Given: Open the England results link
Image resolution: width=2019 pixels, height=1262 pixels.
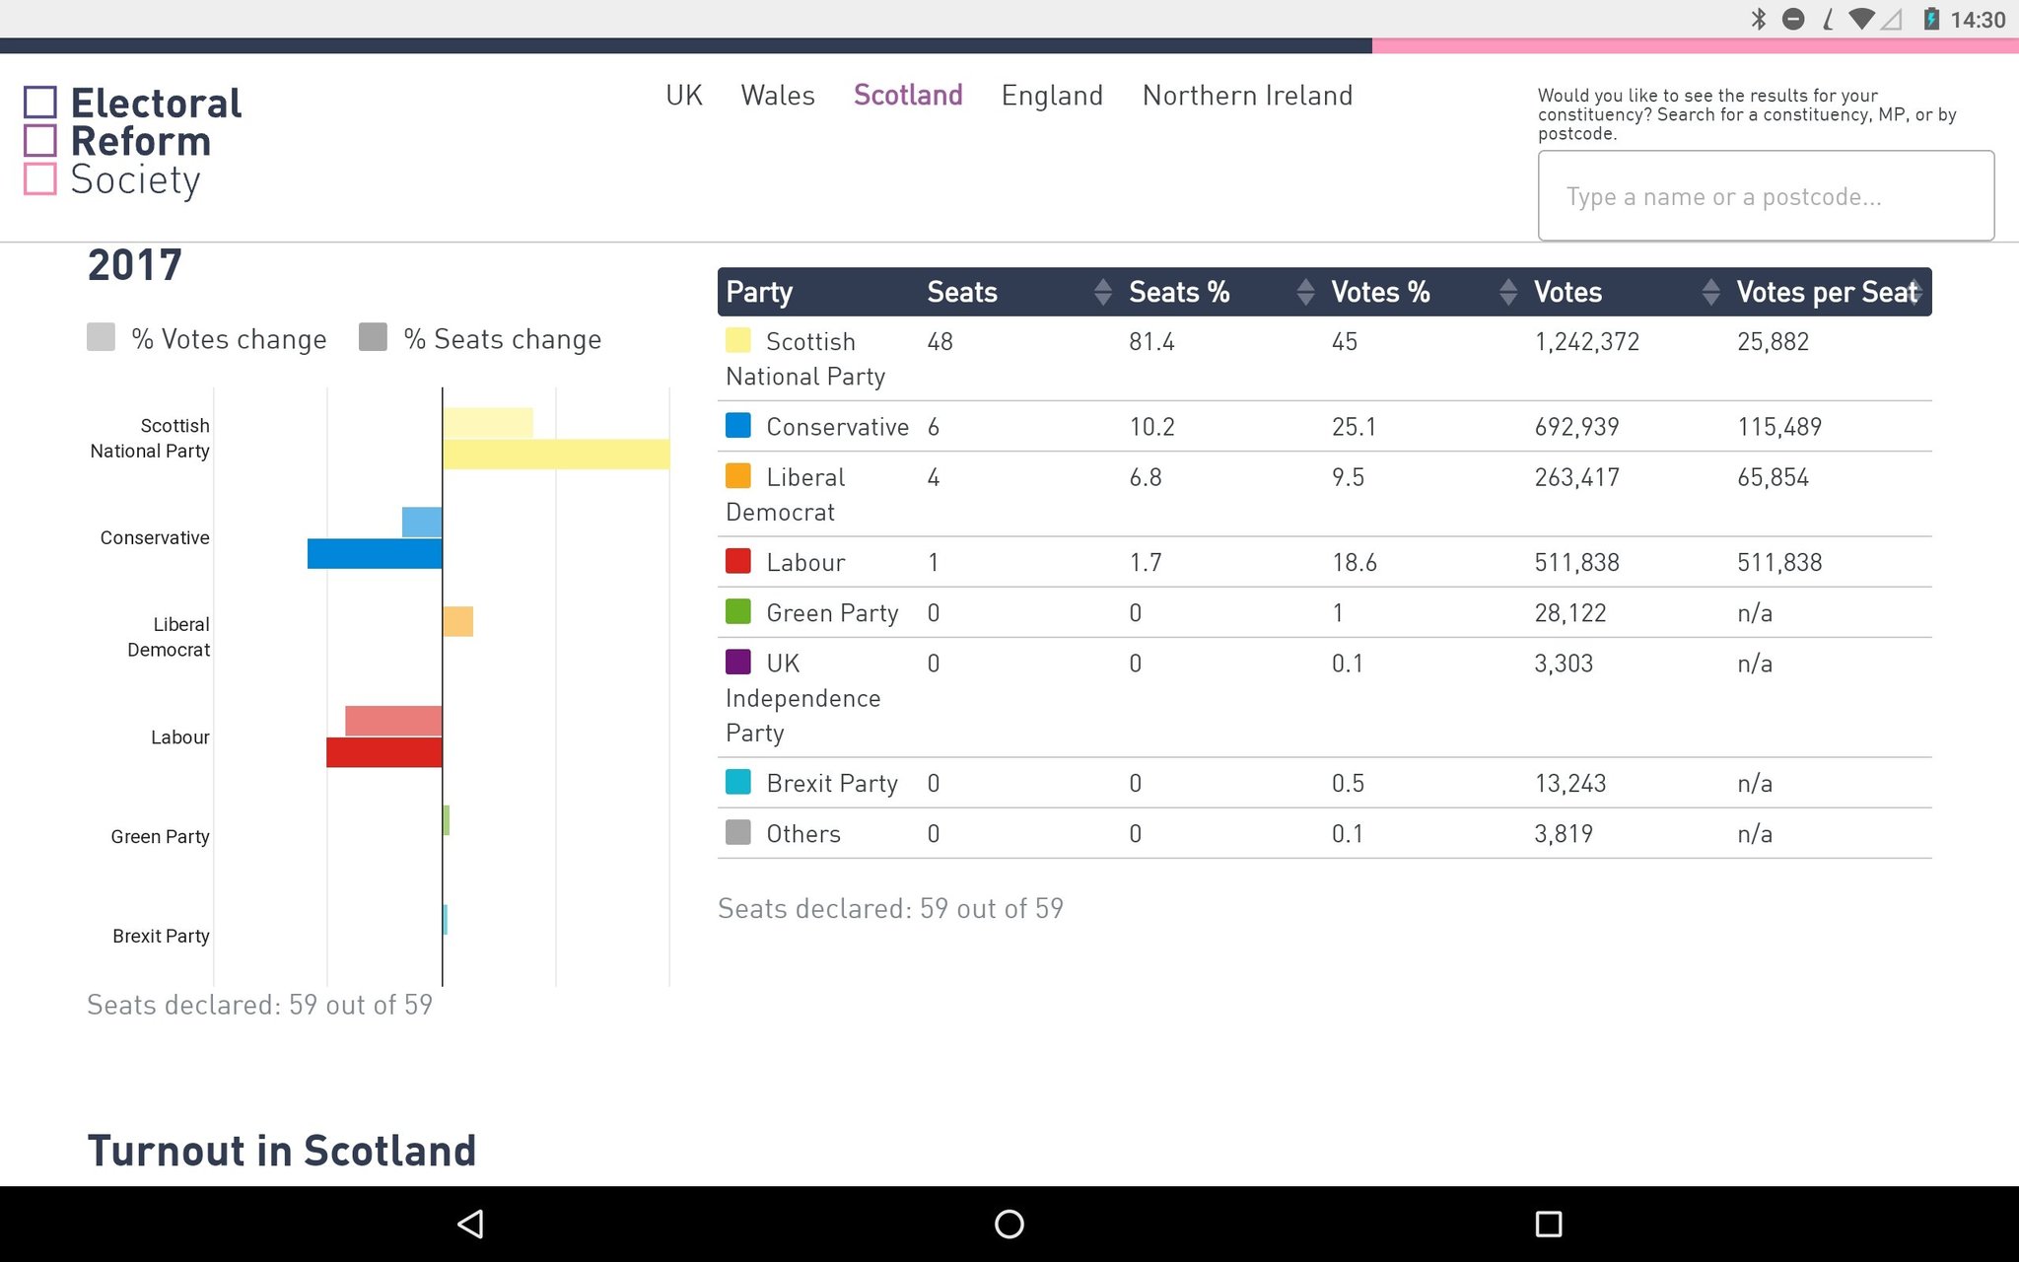Looking at the screenshot, I should pyautogui.click(x=1052, y=96).
